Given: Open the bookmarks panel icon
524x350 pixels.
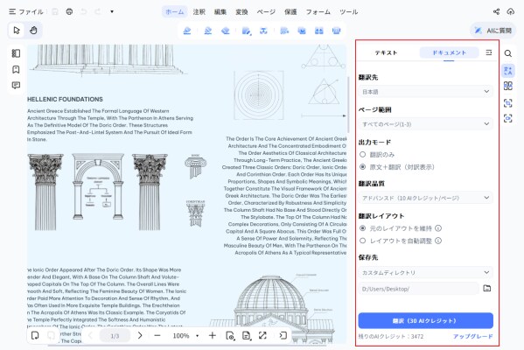Looking at the screenshot, I should (x=16, y=69).
